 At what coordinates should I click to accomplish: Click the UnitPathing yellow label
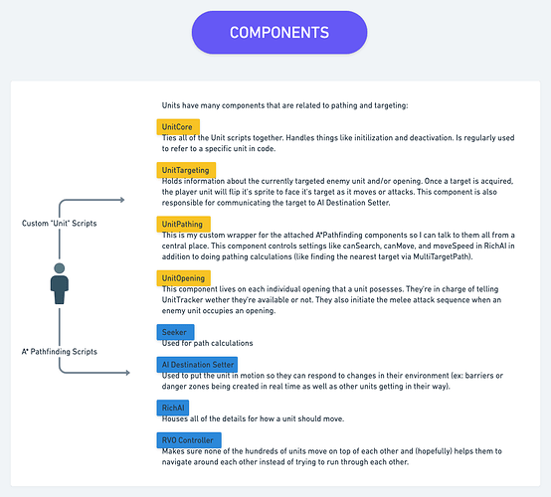[x=183, y=224]
